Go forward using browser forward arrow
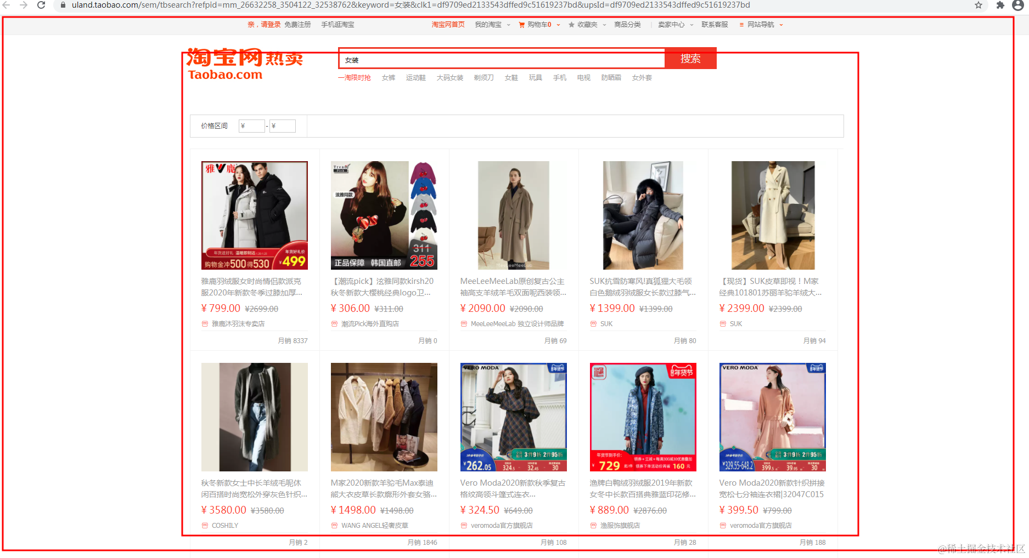Image resolution: width=1029 pixels, height=558 pixels. [x=24, y=5]
